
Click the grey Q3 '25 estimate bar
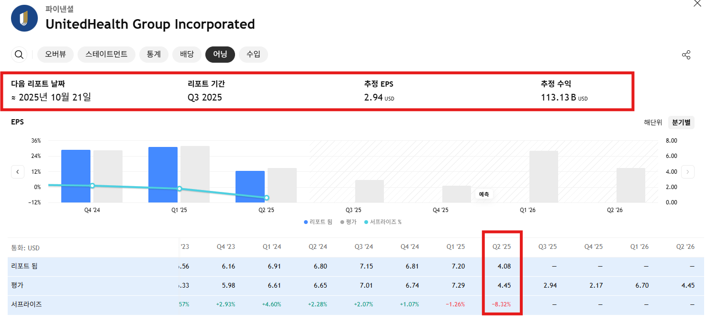(x=370, y=191)
